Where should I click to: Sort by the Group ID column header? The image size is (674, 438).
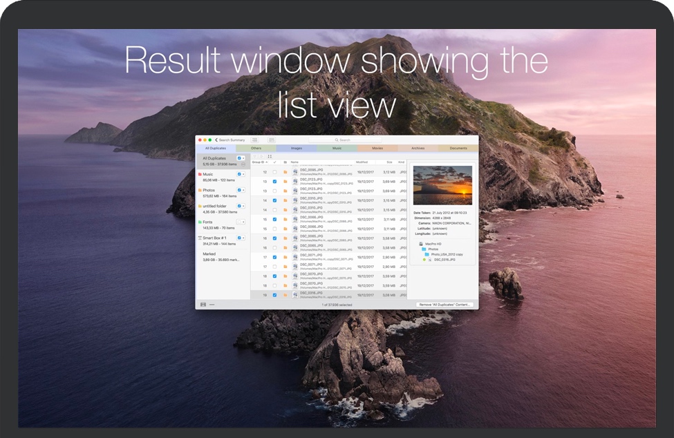[x=259, y=162]
